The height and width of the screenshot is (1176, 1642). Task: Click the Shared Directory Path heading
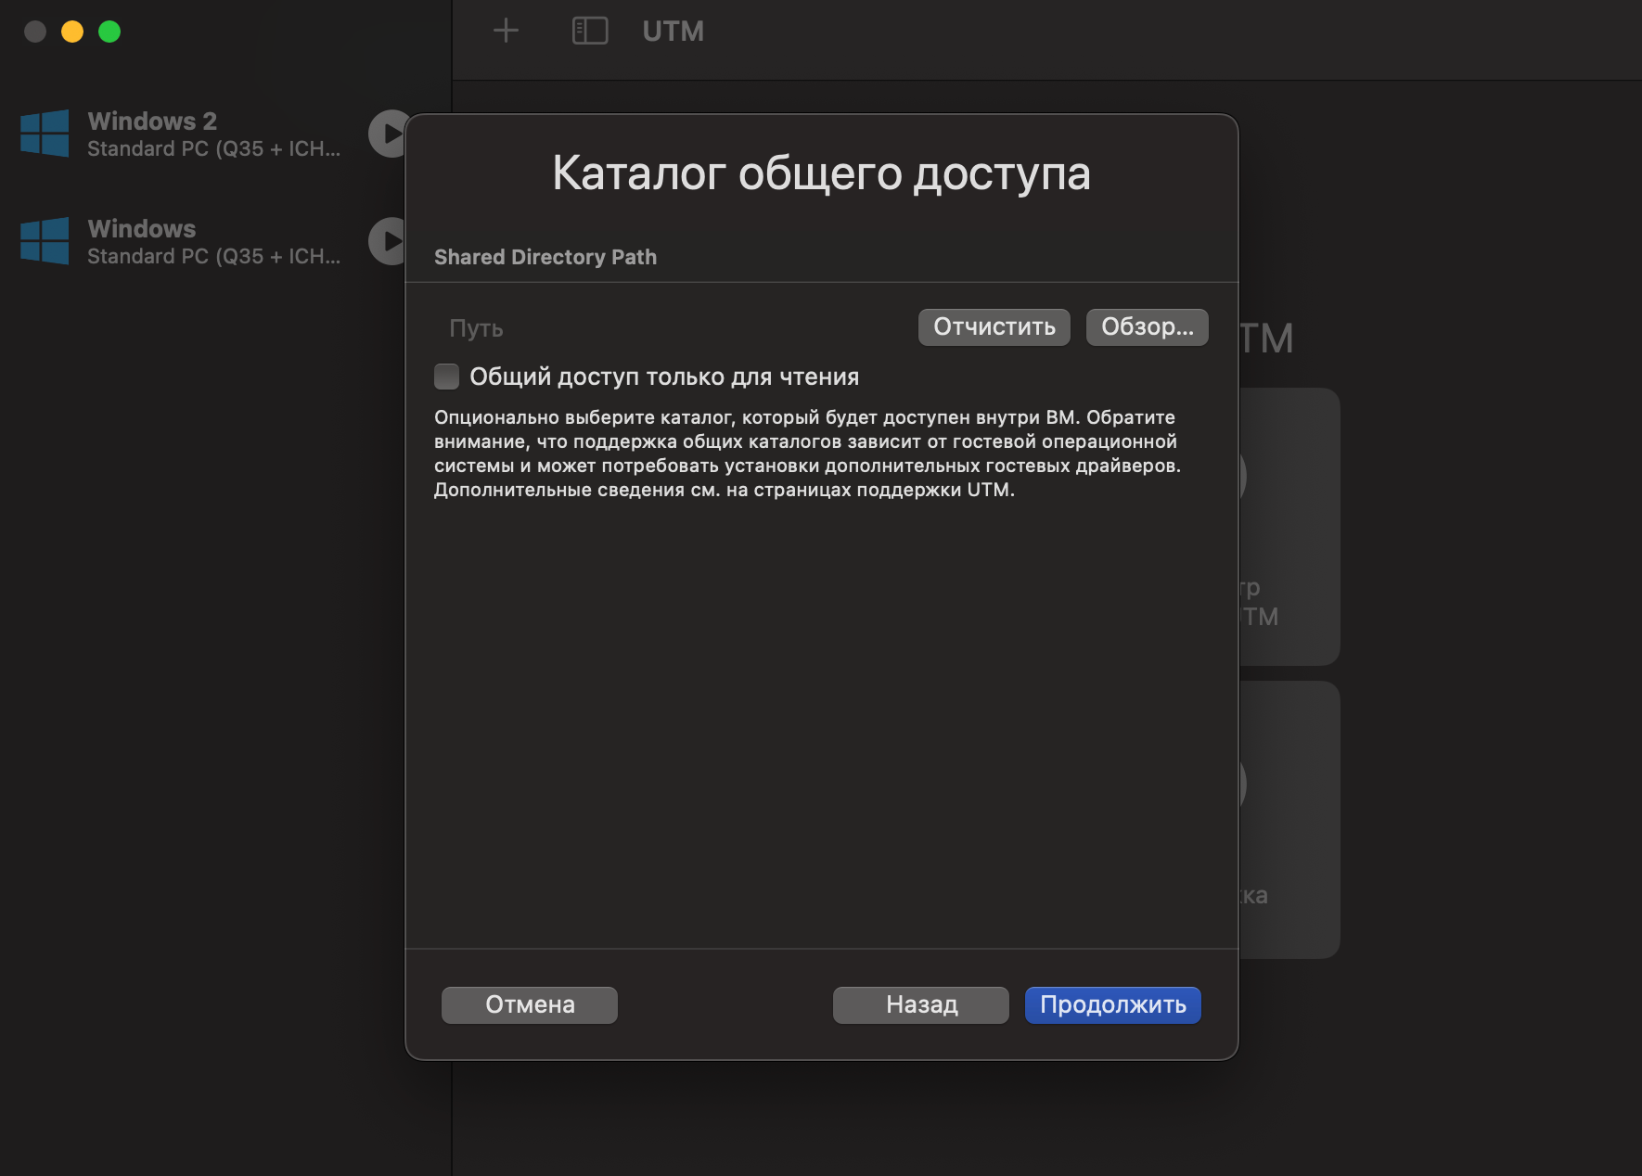tap(545, 257)
